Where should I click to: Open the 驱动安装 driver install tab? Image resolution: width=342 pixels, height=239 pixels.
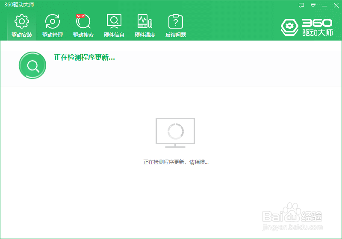tap(22, 26)
